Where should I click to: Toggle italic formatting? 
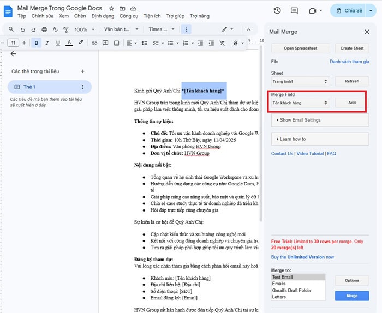(x=47, y=43)
